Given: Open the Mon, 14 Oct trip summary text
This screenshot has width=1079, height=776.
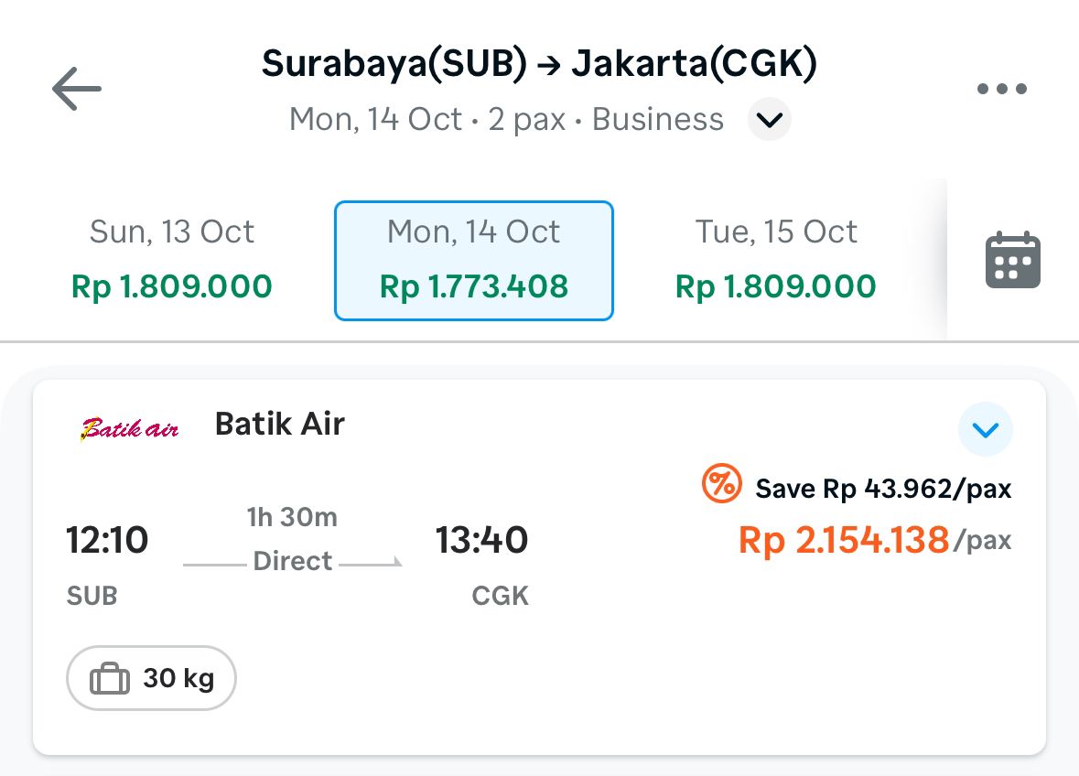Looking at the screenshot, I should [x=506, y=120].
